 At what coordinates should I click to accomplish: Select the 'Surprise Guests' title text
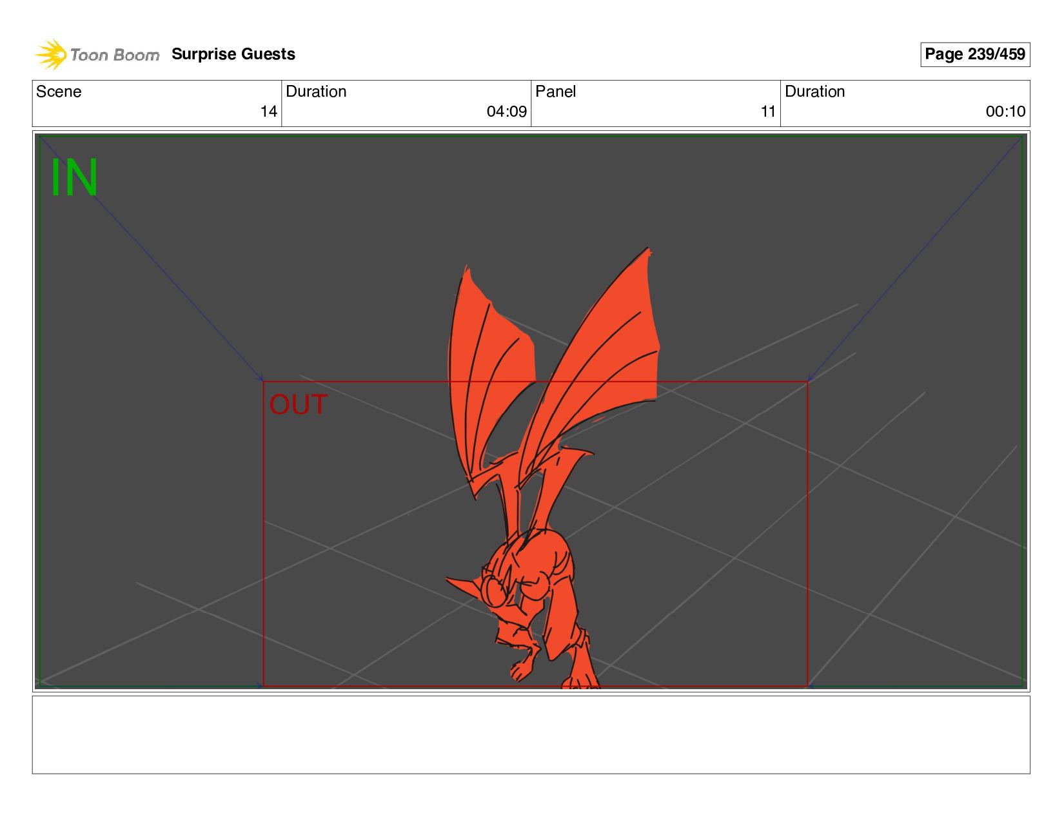pos(233,54)
